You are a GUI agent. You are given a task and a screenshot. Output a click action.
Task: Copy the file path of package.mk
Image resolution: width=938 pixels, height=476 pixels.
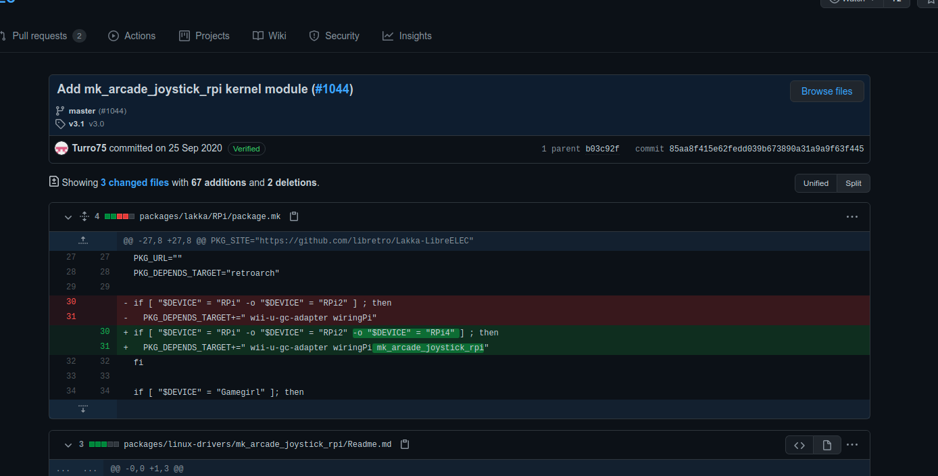click(x=294, y=216)
